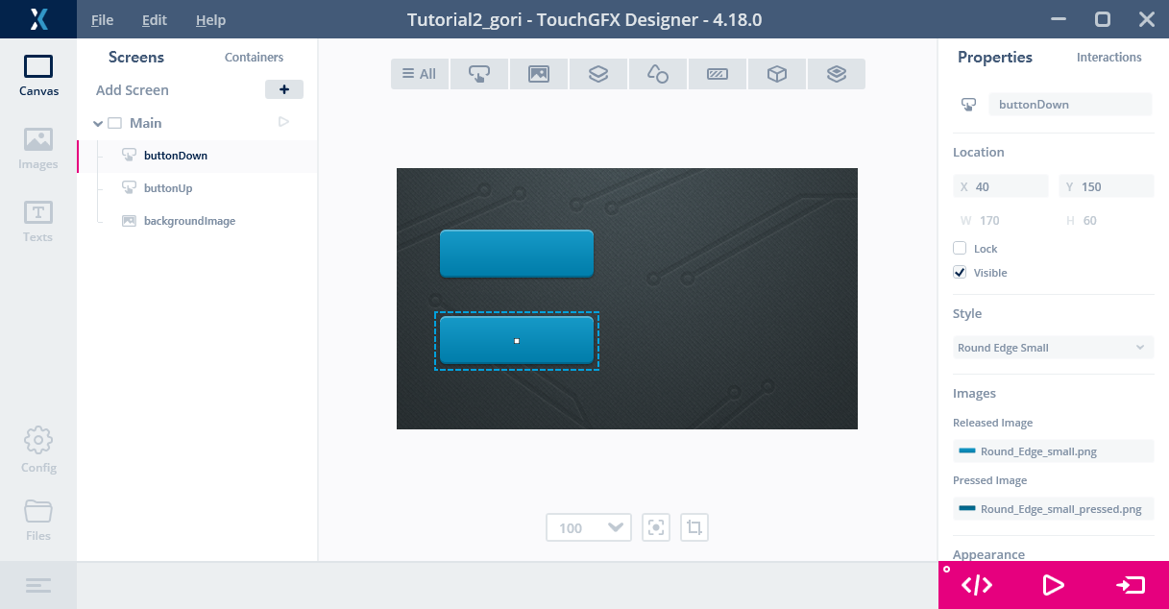Open the Files sidebar panel
Image resolution: width=1169 pixels, height=609 pixels.
point(38,520)
